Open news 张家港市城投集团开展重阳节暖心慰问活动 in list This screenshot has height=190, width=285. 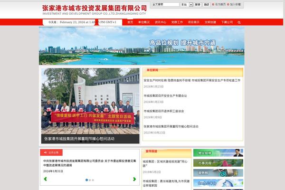click(x=171, y=126)
